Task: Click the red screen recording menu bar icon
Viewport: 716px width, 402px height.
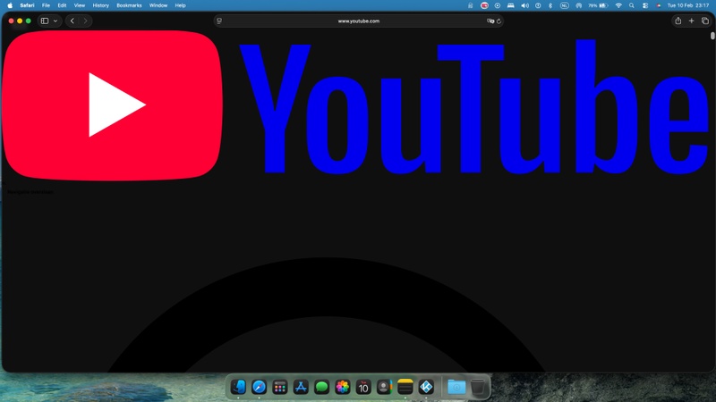Action: [x=484, y=5]
